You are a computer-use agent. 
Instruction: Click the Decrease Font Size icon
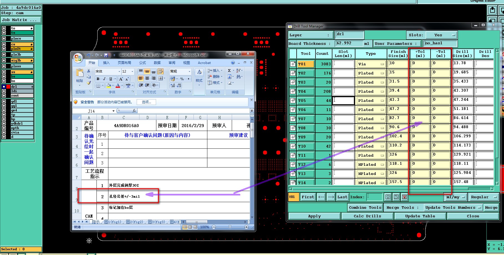pyautogui.click(x=127, y=79)
